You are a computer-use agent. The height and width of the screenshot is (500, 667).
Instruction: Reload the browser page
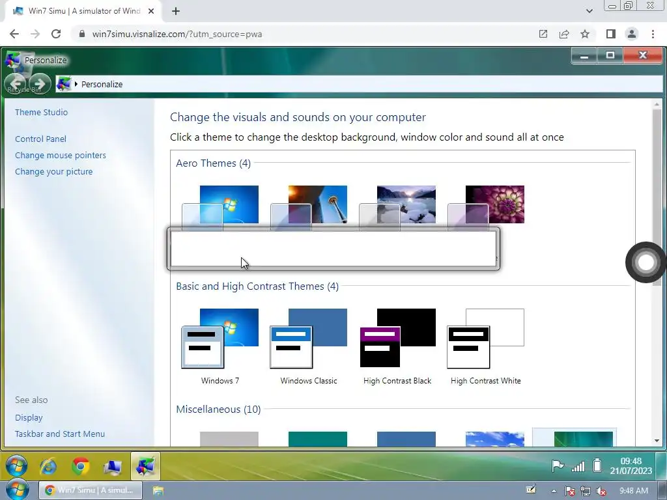coord(56,34)
